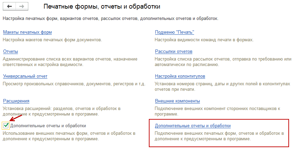Image resolution: width=297 pixels, height=153 pixels.
Task: Open the Подменю "Печать" link
Action: 175,32
